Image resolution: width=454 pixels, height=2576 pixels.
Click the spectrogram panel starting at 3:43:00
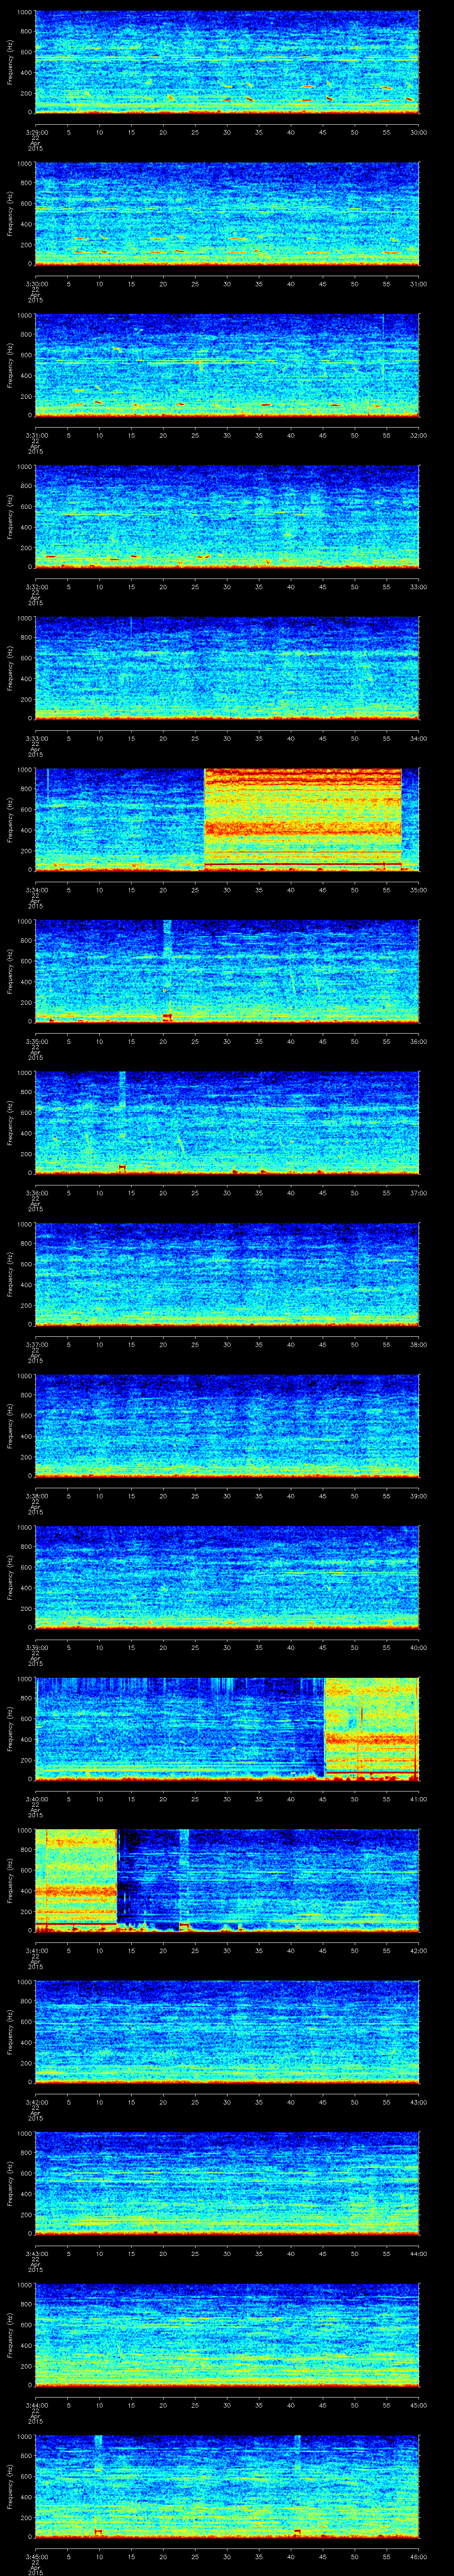pos(227,2183)
